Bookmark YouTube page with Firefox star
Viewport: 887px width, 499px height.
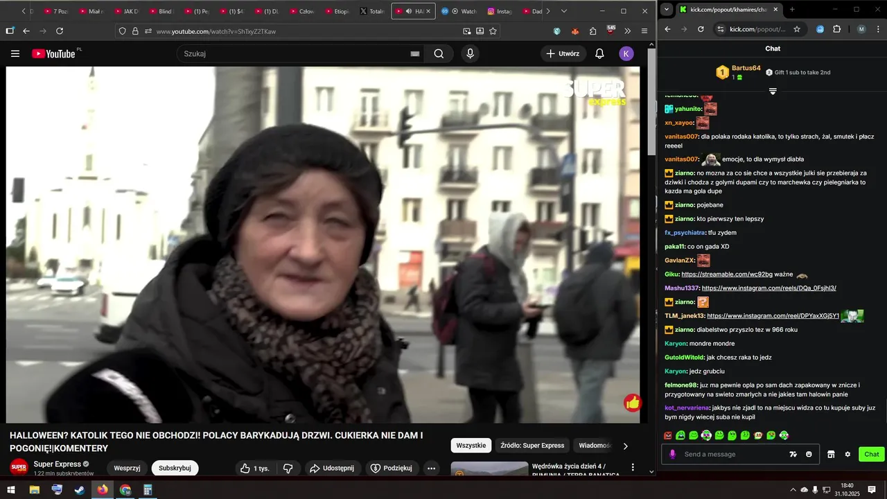pyautogui.click(x=493, y=30)
